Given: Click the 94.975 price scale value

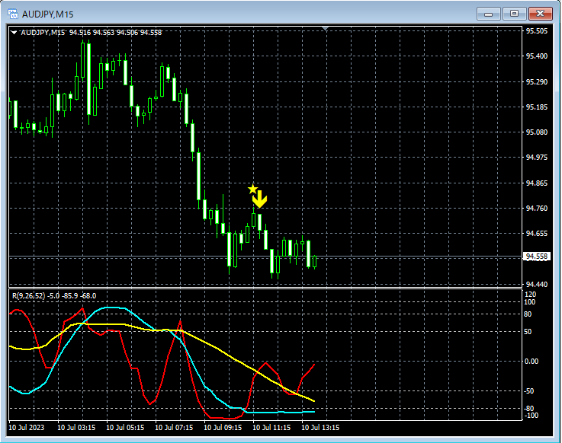Looking at the screenshot, I should [x=537, y=157].
